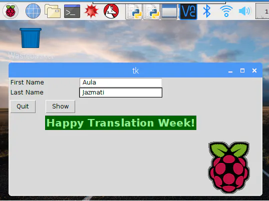Click the First Name entry field
The height and width of the screenshot is (201, 269).
point(121,82)
